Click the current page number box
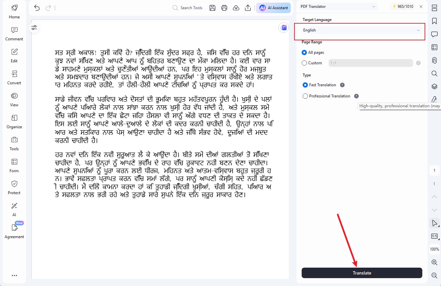The height and width of the screenshot is (286, 441). pos(434,171)
